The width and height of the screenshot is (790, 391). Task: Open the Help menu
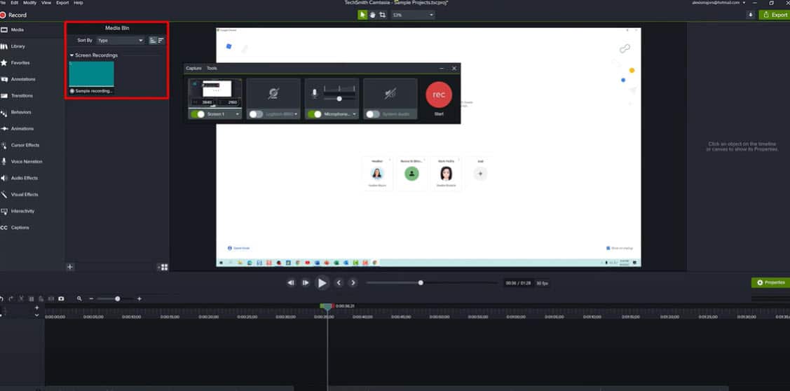click(78, 3)
